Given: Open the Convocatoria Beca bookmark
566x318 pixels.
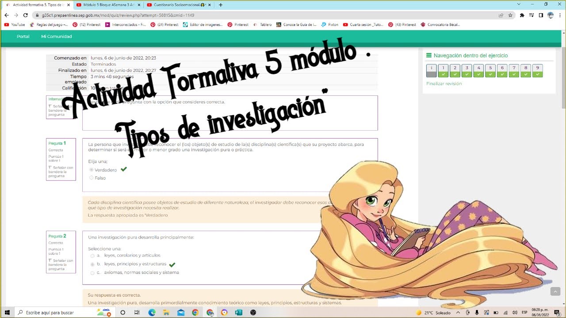Looking at the screenshot, I should (x=440, y=25).
